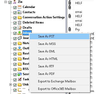Screen dimensions: 100x94
Task: Uncheck the Zin mailbox checkbox
Action: click(x=10, y=2)
